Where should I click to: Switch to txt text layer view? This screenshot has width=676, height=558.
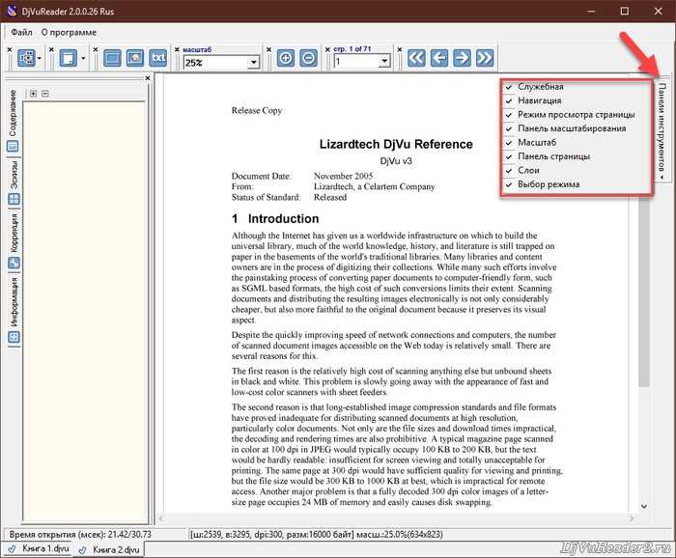pyautogui.click(x=158, y=58)
